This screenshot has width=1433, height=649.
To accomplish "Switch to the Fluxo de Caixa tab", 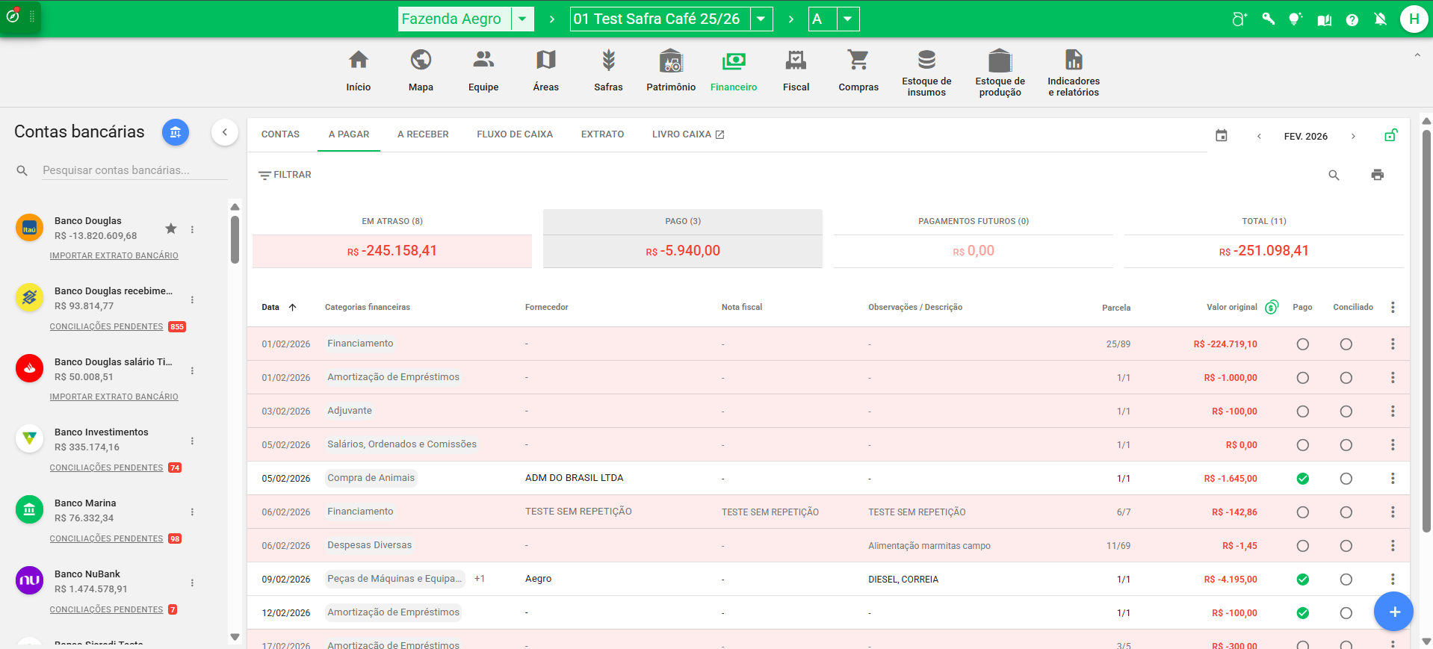I will click(514, 134).
